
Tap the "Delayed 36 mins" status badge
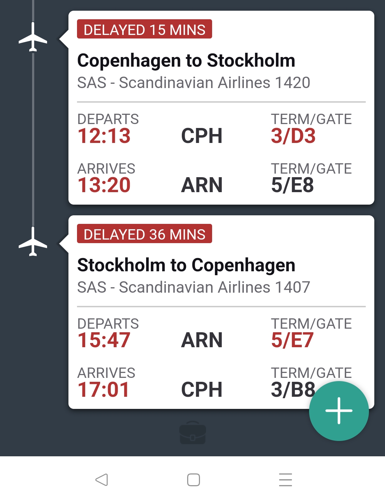[x=144, y=234]
